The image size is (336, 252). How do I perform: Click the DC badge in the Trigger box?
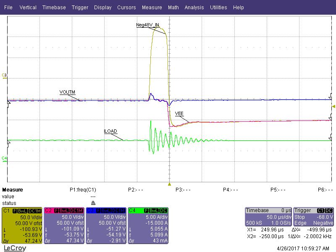pyautogui.click(x=328, y=210)
